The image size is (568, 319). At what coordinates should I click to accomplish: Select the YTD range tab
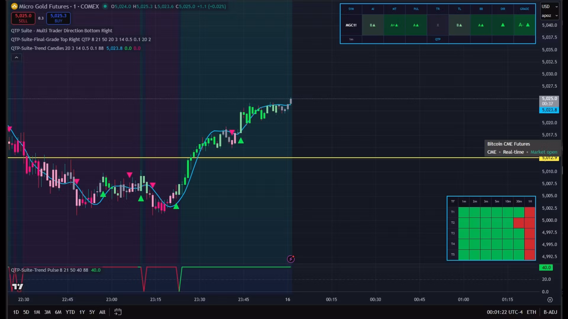pyautogui.click(x=70, y=312)
